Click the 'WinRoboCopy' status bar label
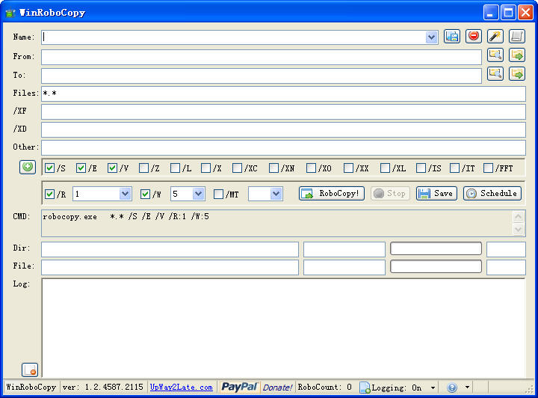This screenshot has height=398, width=538. point(31,388)
